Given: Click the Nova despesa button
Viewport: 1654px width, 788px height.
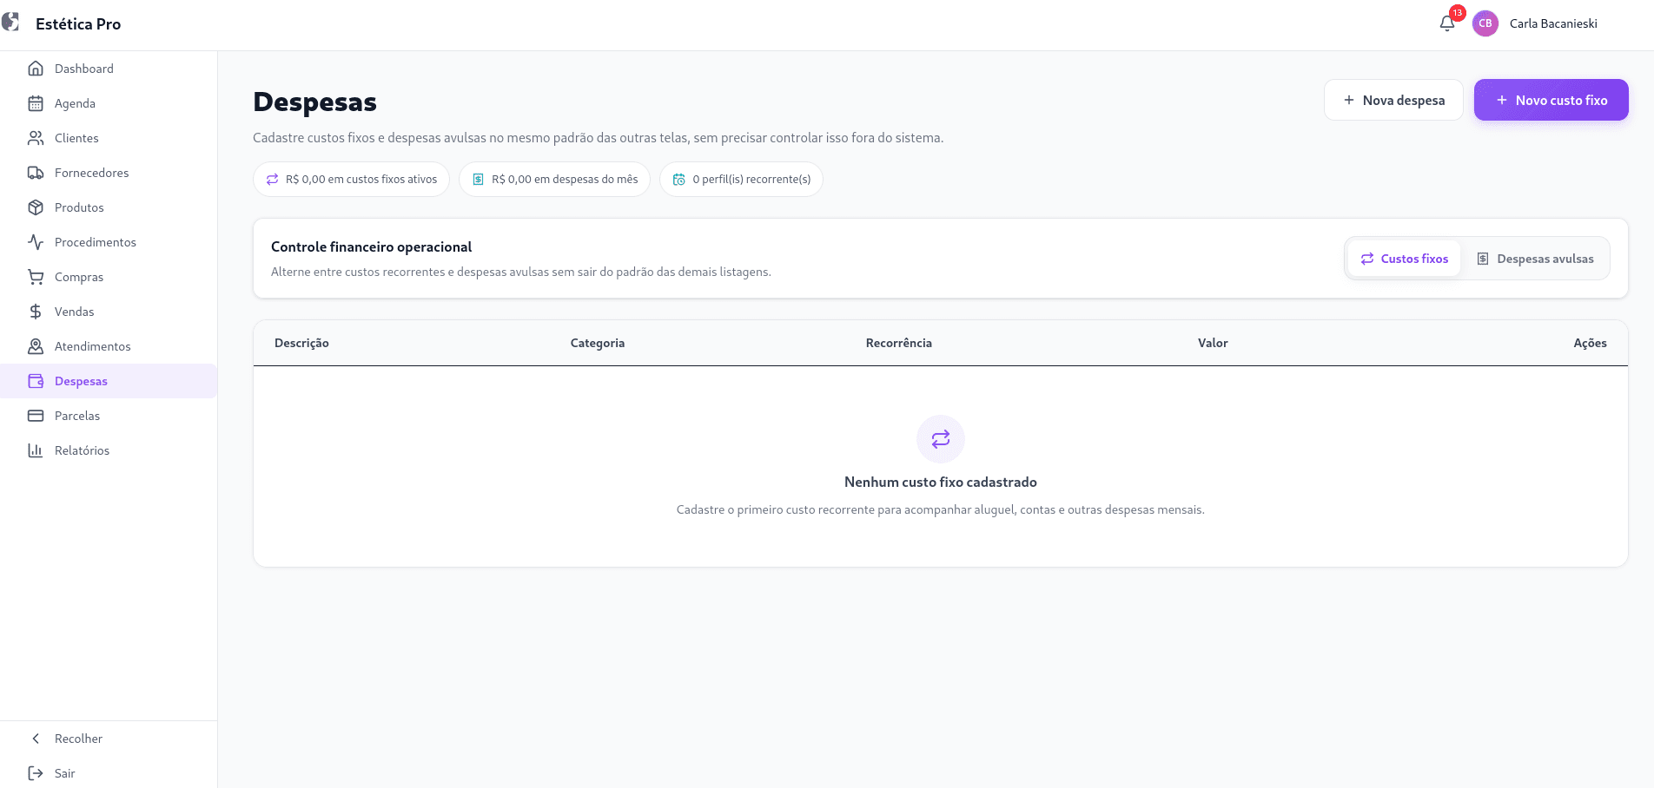Looking at the screenshot, I should pyautogui.click(x=1393, y=100).
